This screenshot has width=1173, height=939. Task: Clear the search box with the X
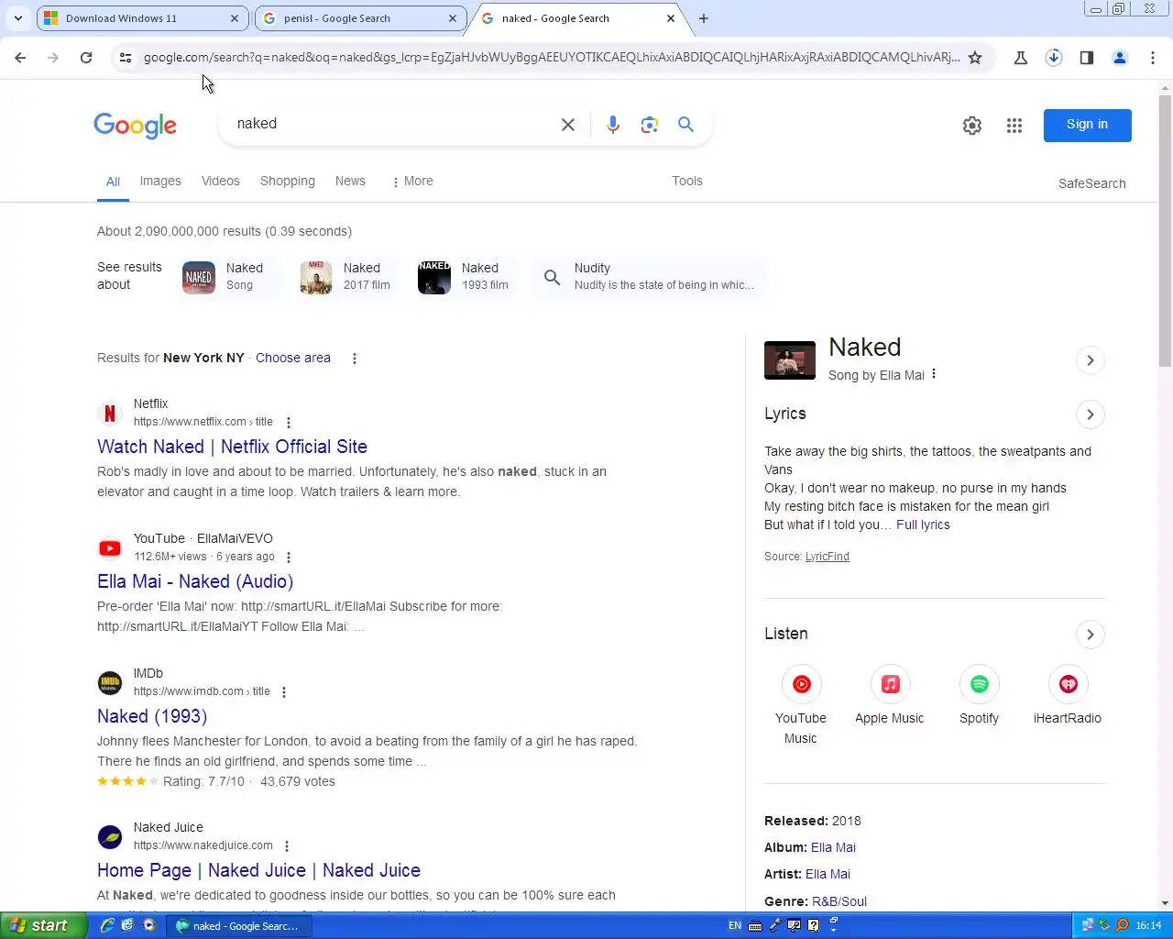click(x=568, y=125)
